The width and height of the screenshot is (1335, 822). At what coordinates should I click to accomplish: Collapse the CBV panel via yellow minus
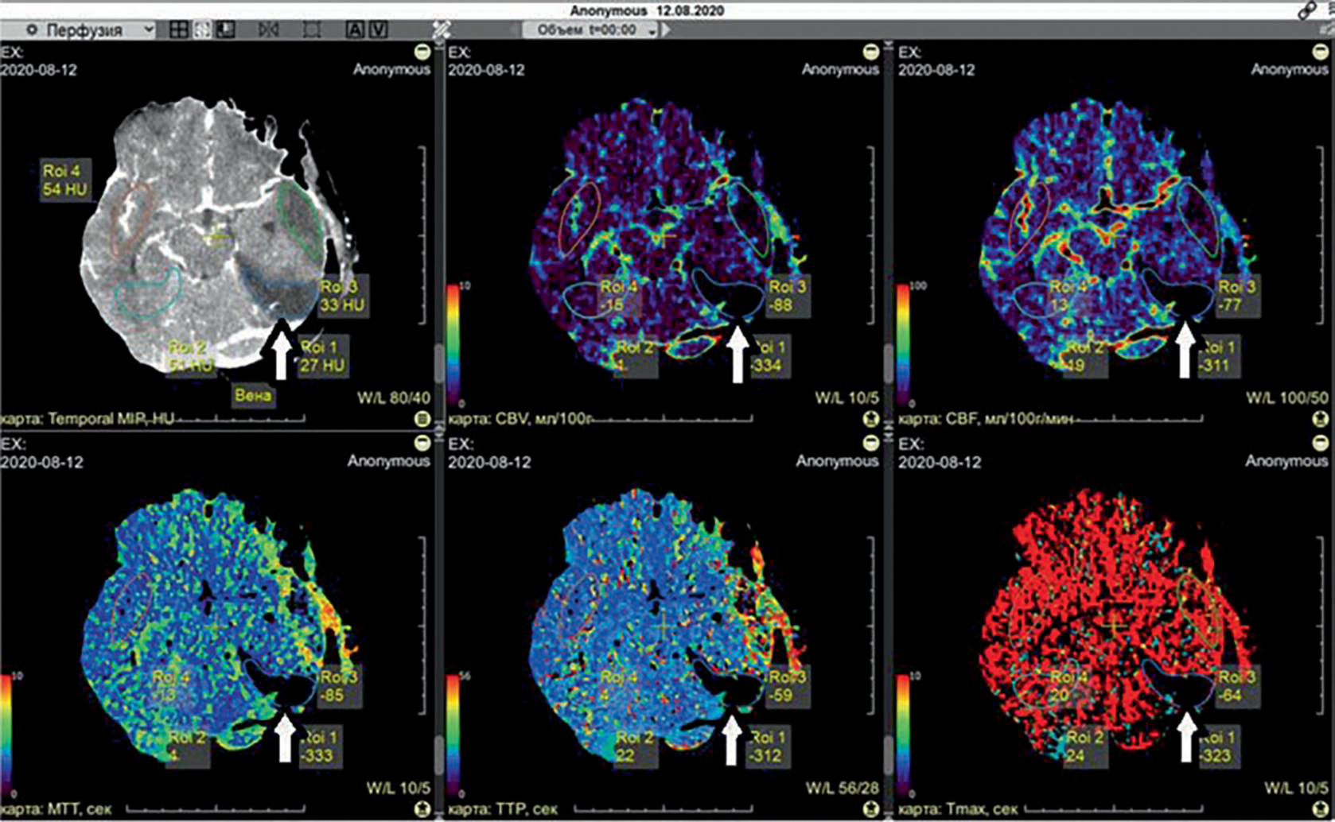tap(871, 52)
